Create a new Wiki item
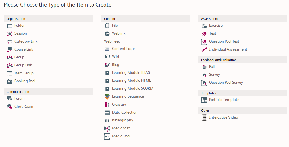 coord(115,57)
